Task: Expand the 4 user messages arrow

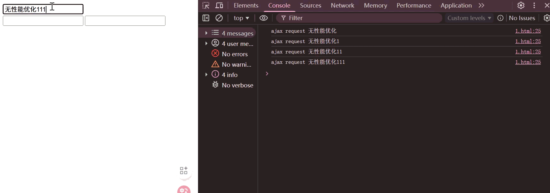Action: coord(206,43)
